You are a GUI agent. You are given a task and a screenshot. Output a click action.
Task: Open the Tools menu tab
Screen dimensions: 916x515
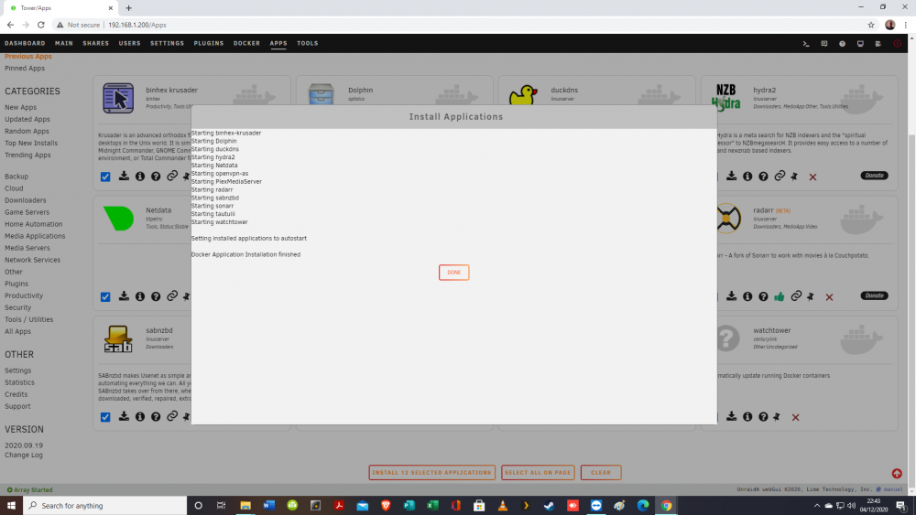pos(307,43)
